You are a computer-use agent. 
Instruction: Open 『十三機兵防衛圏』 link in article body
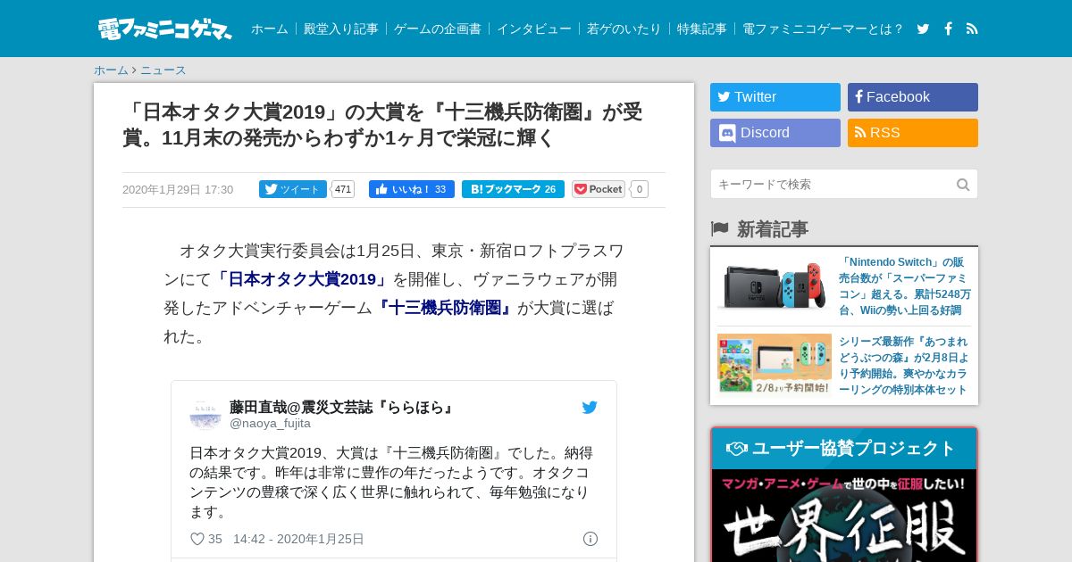(445, 308)
